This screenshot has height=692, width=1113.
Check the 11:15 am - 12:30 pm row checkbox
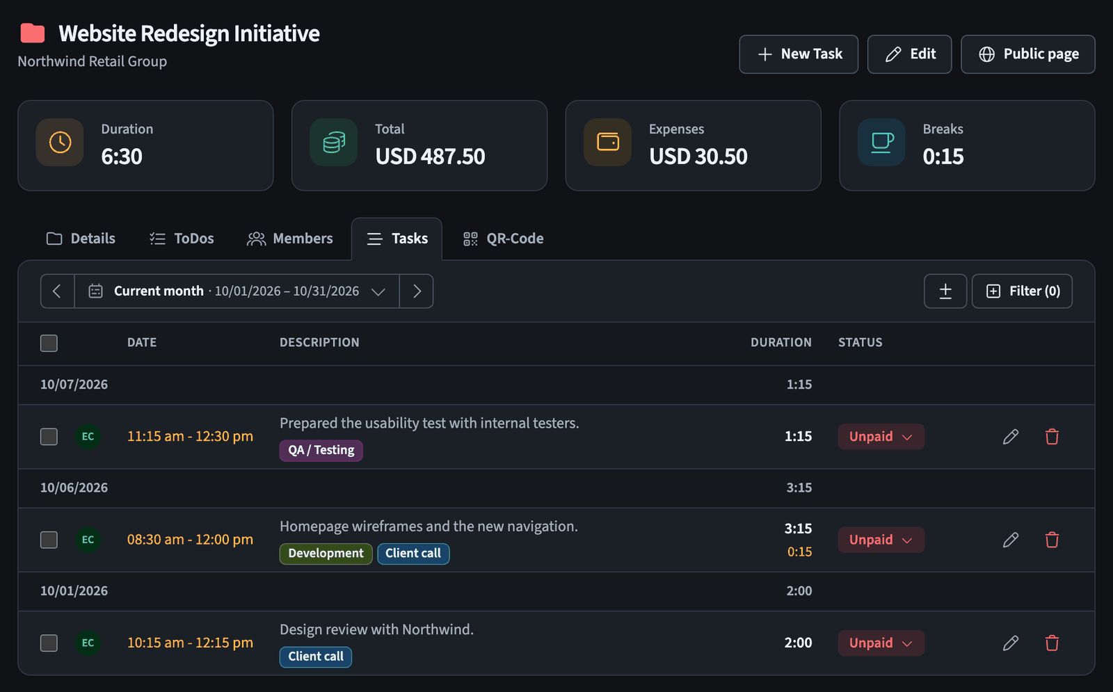49,437
